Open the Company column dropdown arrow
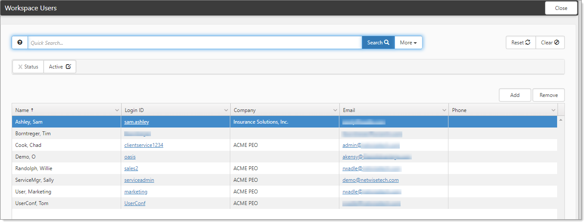This screenshot has height=224, width=586. click(335, 110)
